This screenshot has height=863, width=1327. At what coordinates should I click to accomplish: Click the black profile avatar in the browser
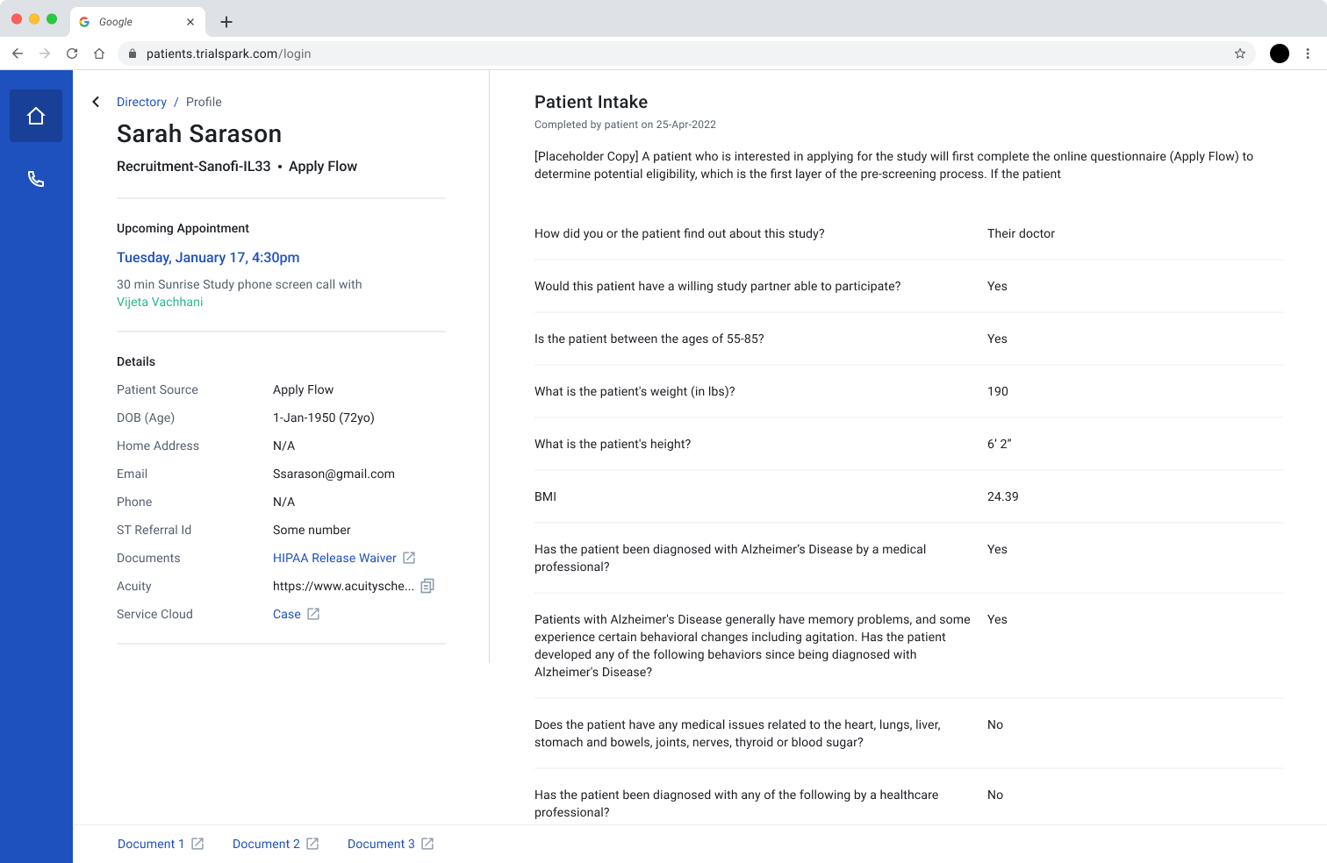pos(1280,53)
